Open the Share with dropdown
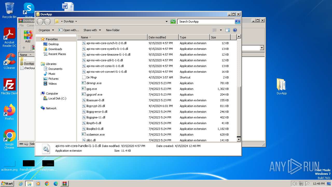332x187 pixels. (92, 30)
